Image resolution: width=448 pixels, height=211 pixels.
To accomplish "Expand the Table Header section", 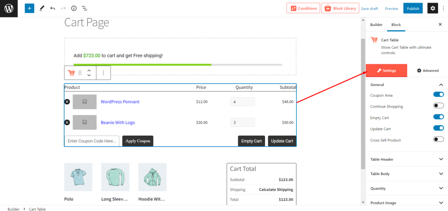I will 406,159.
